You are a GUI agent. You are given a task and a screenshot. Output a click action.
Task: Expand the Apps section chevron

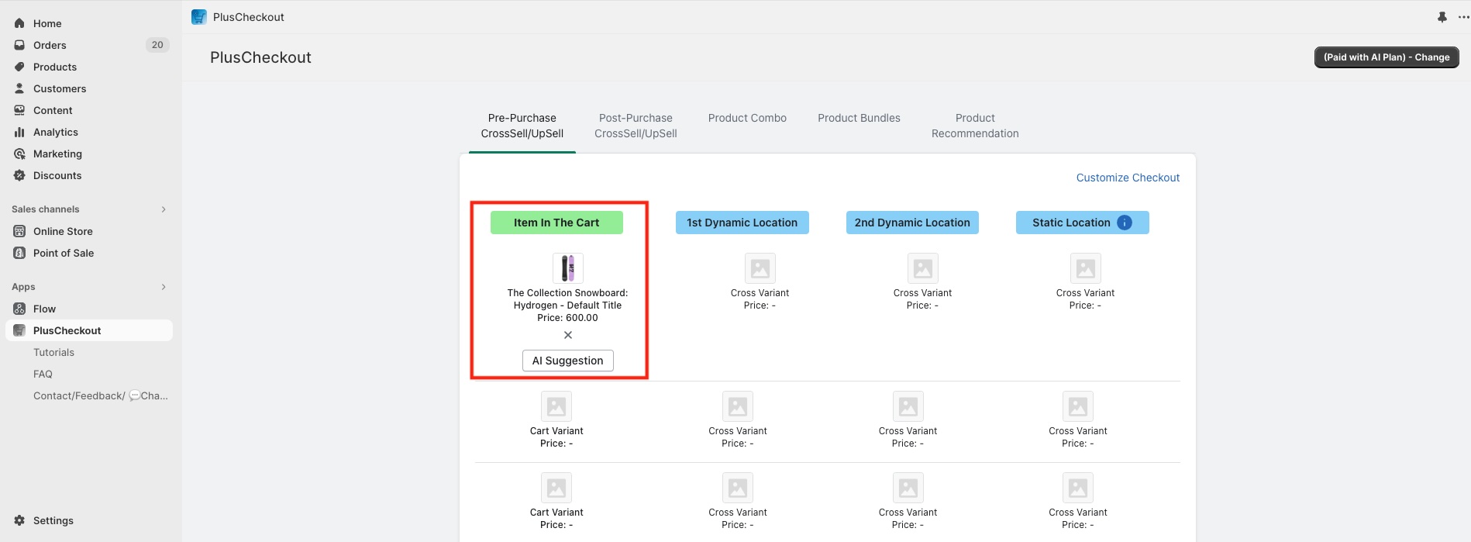click(164, 287)
